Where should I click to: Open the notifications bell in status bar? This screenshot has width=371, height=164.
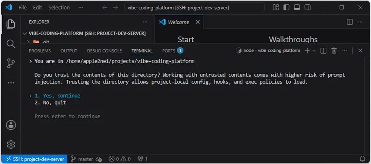(362, 159)
